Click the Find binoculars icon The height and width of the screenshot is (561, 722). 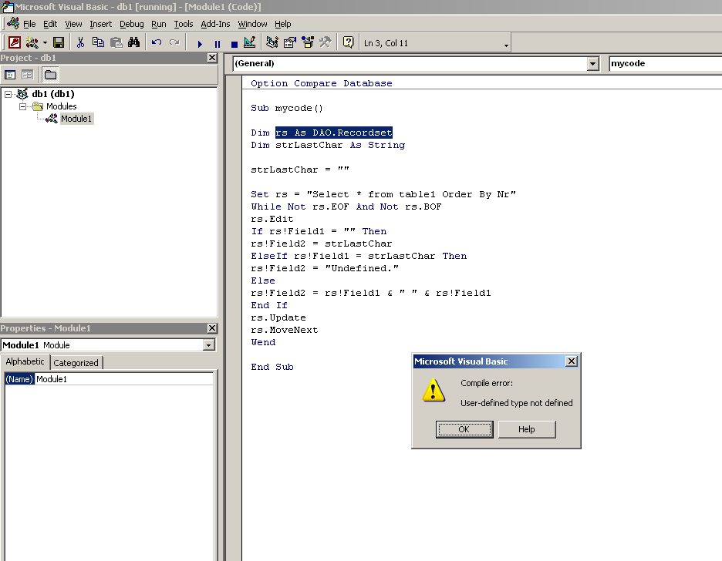pyautogui.click(x=133, y=43)
